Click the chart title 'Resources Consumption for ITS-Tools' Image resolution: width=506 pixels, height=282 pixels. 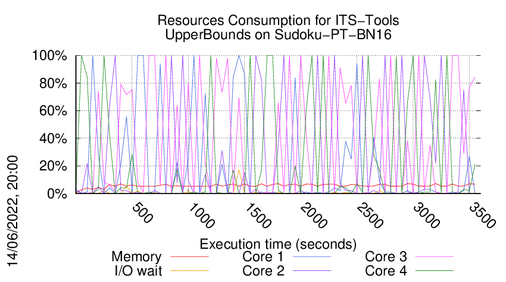tap(278, 20)
